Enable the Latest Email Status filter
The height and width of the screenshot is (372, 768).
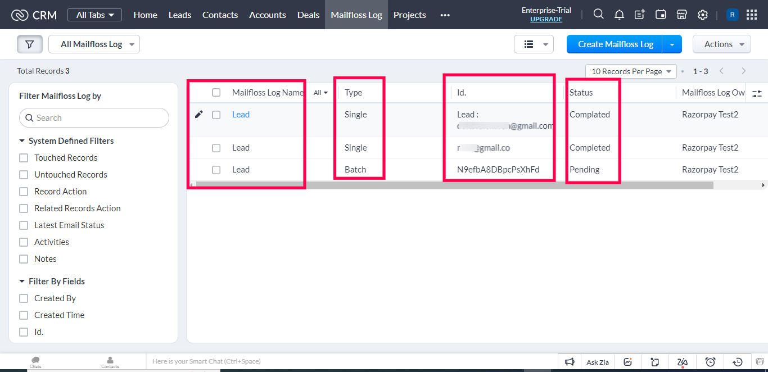[24, 225]
